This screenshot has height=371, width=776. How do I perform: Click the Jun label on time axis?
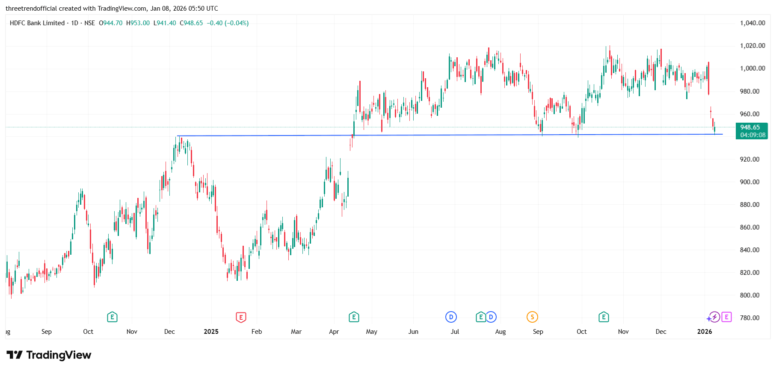(x=413, y=332)
